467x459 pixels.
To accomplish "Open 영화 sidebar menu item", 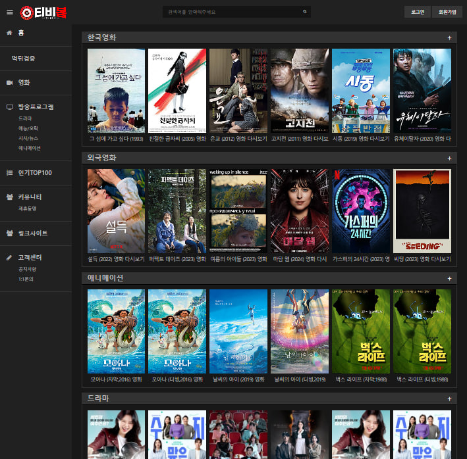I will [x=24, y=83].
